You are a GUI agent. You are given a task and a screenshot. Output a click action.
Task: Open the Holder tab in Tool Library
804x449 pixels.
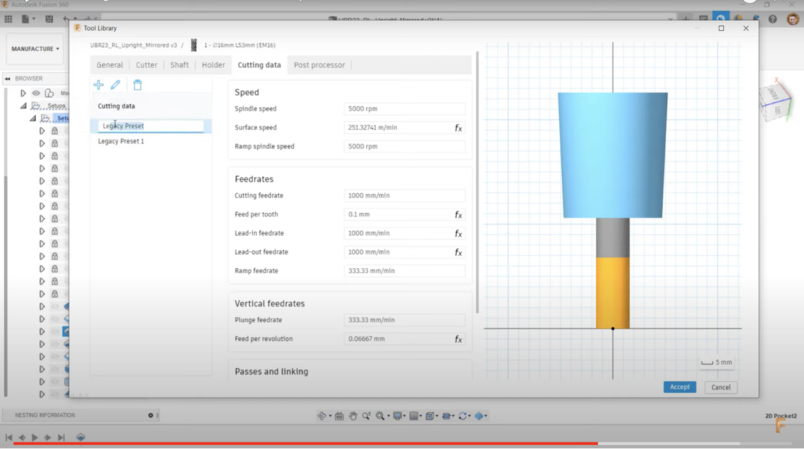[213, 65]
